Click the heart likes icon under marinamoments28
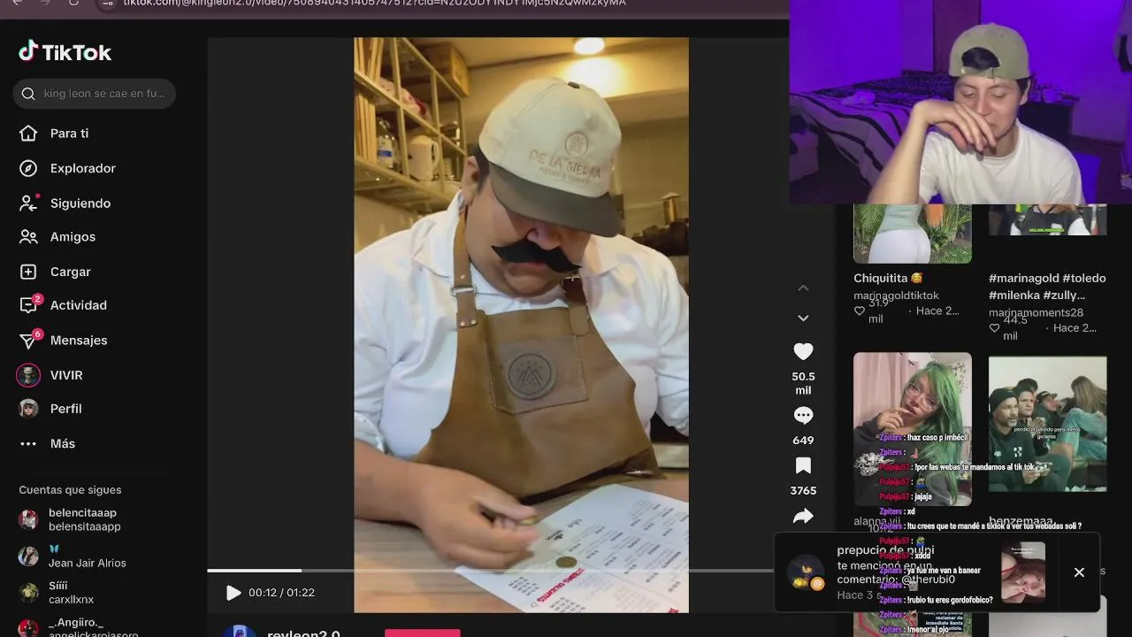Viewport: 1132px width, 637px height. pos(995,328)
